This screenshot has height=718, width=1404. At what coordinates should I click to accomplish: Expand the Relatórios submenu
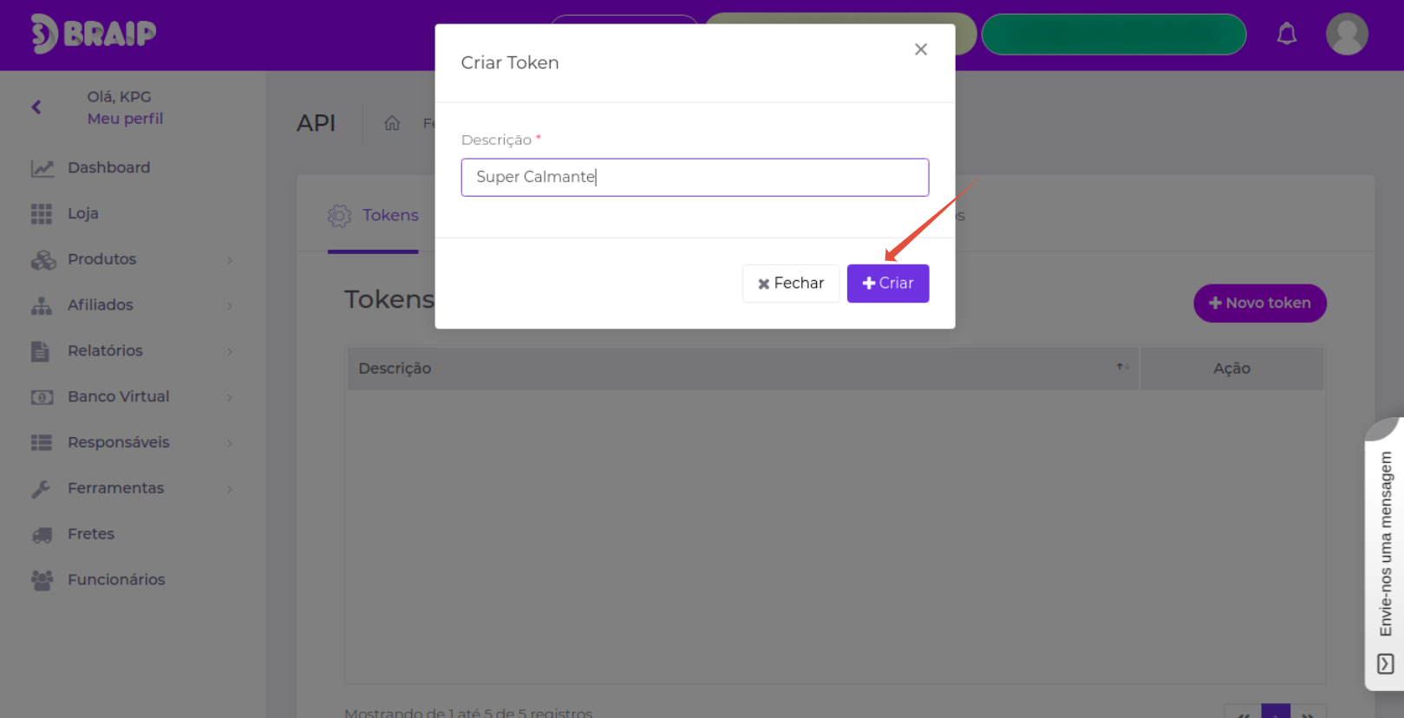point(230,351)
